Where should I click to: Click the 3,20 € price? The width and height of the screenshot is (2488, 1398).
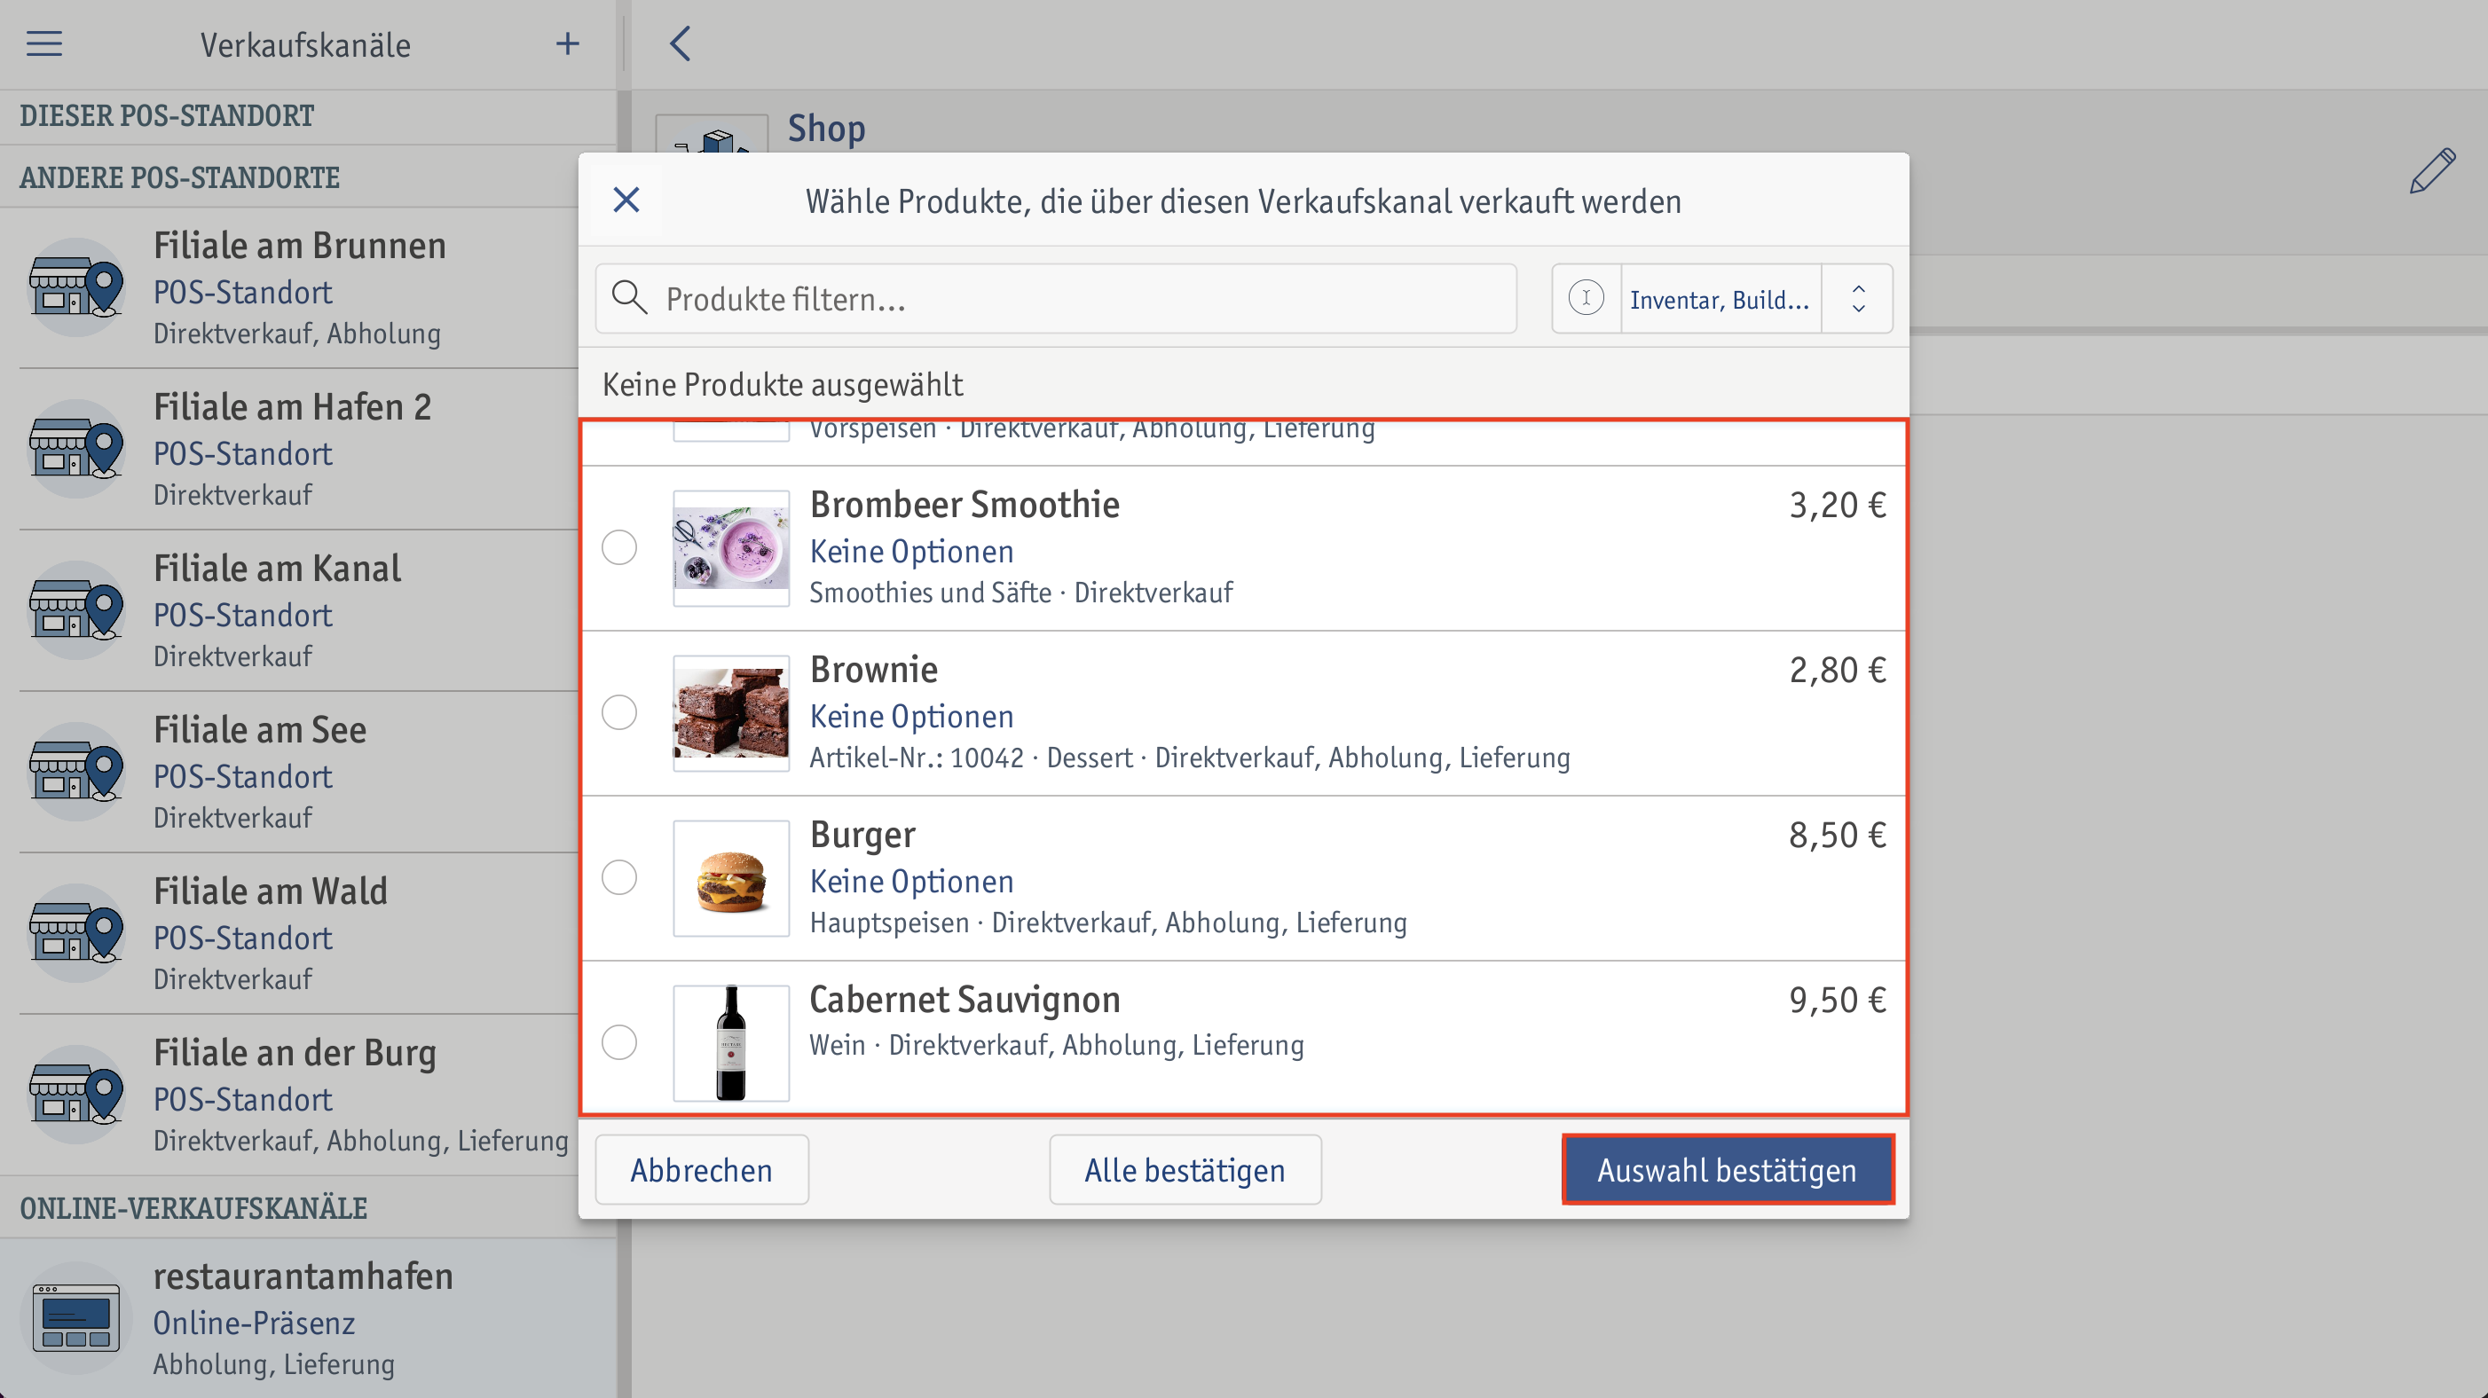pyautogui.click(x=1837, y=505)
